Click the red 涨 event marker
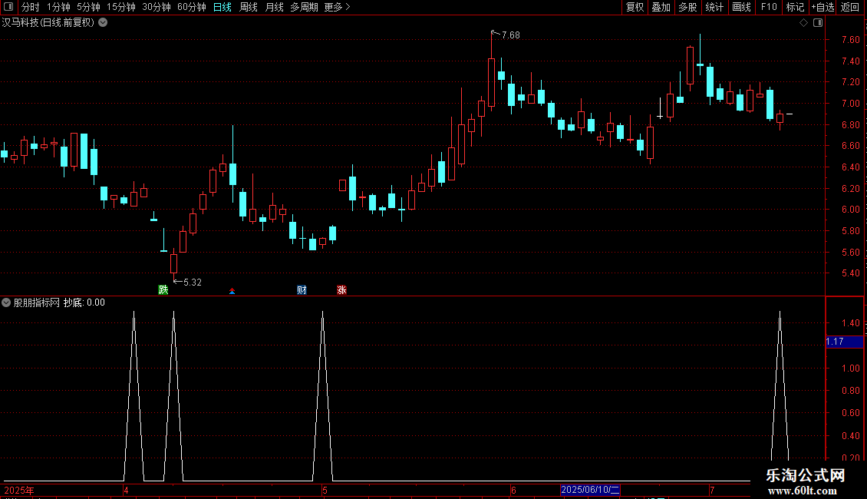 341,290
